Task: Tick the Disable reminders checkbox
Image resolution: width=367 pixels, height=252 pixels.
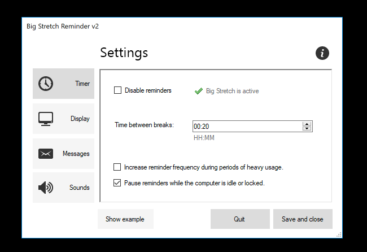Action: tap(117, 90)
